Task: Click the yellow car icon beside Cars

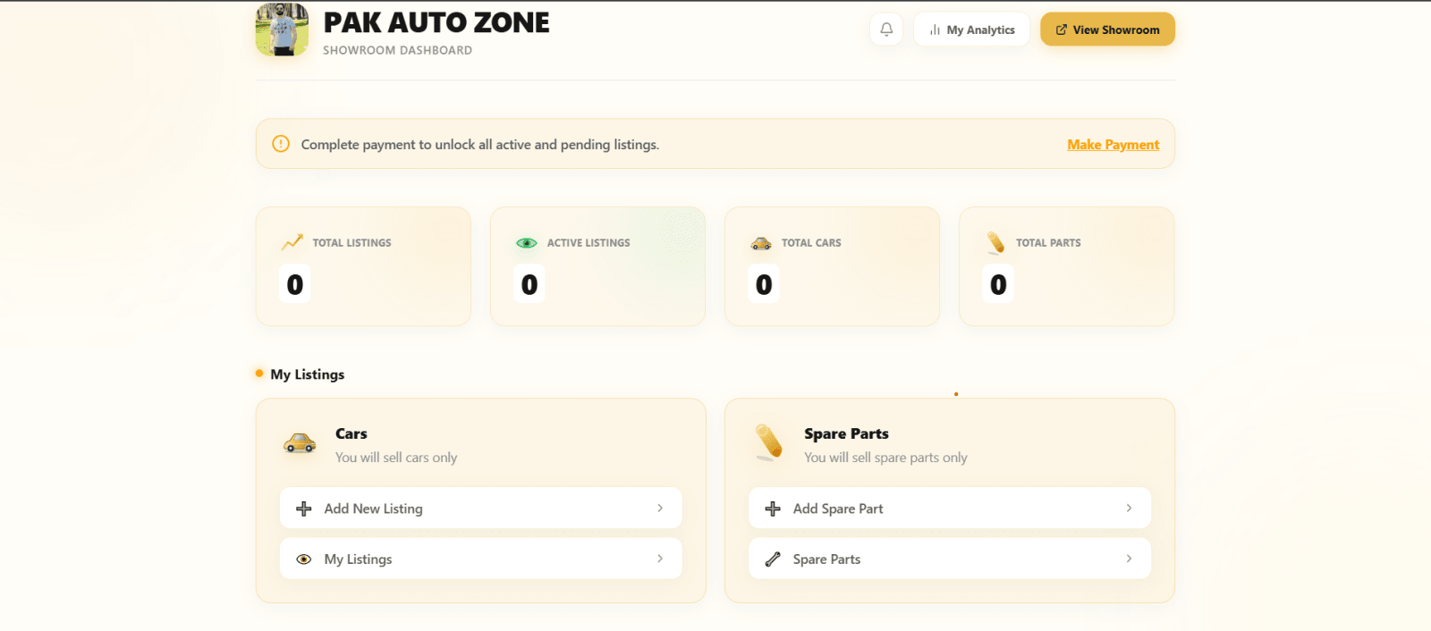Action: click(x=300, y=442)
